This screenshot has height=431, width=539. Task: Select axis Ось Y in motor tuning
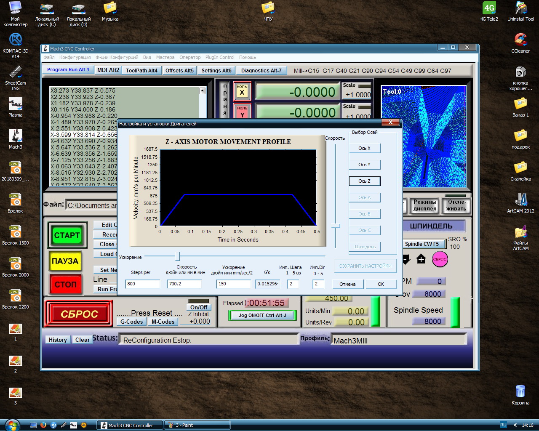tap(365, 165)
